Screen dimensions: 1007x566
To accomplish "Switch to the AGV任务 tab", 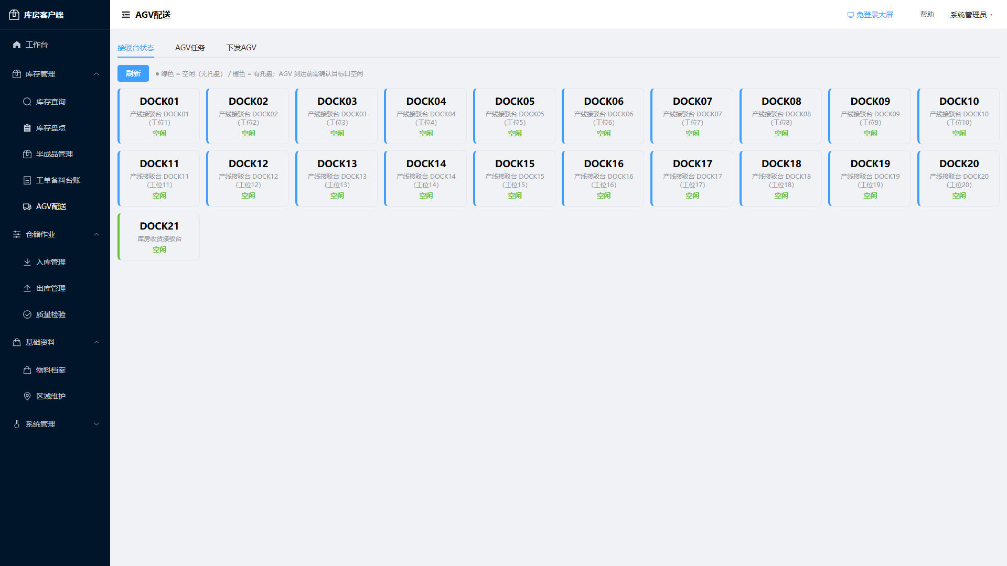I will [x=190, y=48].
